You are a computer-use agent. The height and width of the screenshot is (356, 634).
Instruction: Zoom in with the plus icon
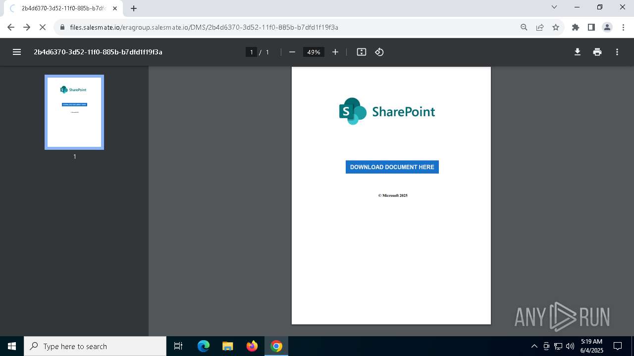click(335, 52)
